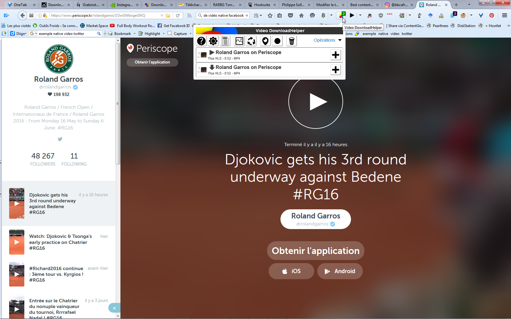Click the DownloadHelper convert arrows icon

(251, 41)
